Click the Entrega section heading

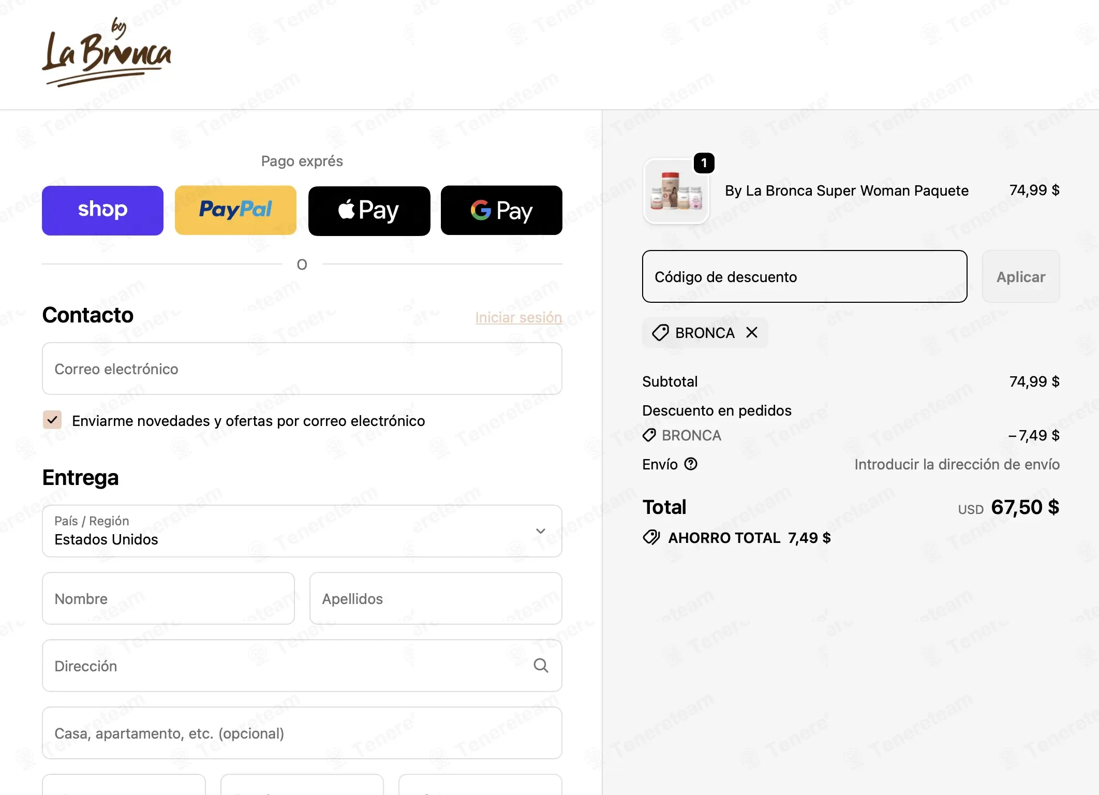point(81,477)
